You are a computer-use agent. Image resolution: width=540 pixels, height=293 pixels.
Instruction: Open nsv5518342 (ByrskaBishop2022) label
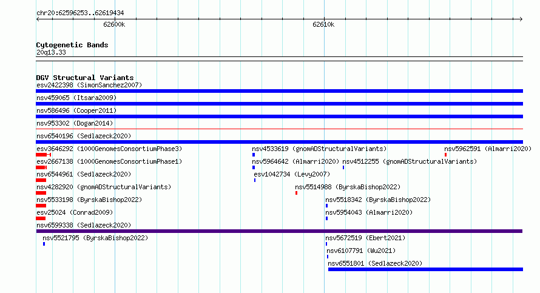[378, 200]
